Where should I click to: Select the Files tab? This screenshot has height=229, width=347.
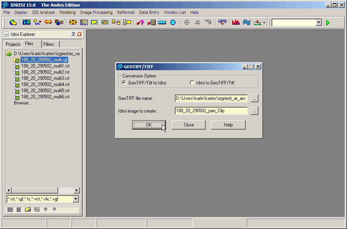(x=32, y=44)
